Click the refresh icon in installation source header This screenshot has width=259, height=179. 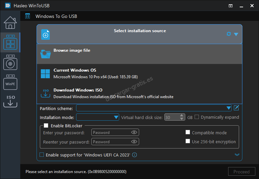[x=228, y=34]
